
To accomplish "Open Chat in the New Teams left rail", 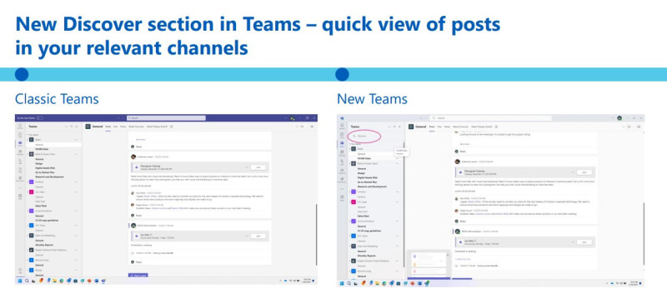I will click(x=343, y=135).
